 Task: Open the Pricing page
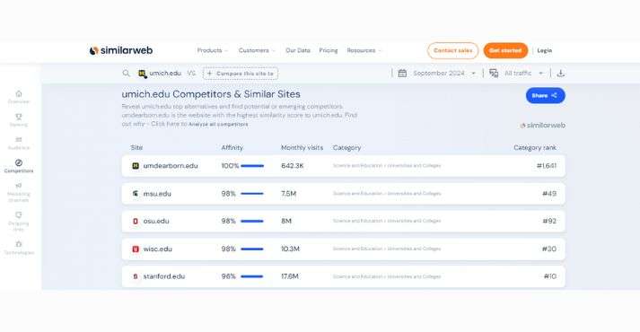click(329, 50)
